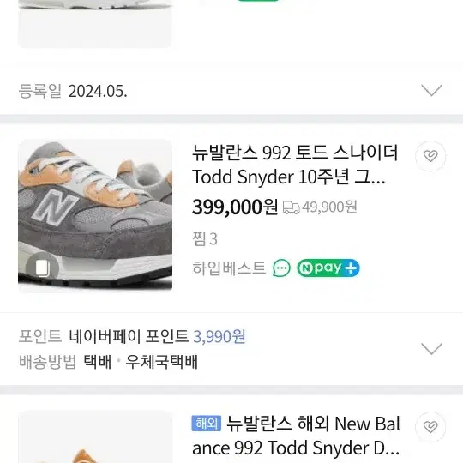
Task: Open the seller talk chat bubble icon
Action: pos(281,268)
